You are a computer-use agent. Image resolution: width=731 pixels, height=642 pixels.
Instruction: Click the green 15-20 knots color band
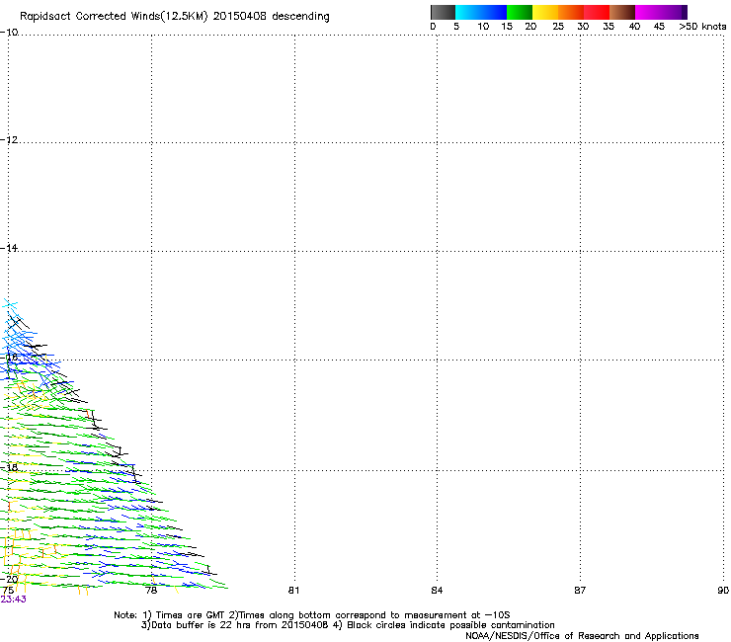[x=520, y=12]
